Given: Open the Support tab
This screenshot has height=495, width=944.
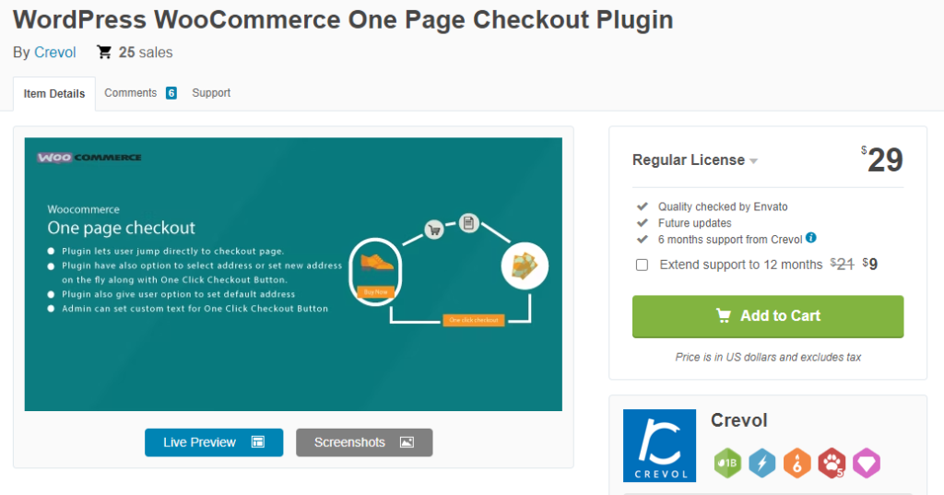Looking at the screenshot, I should (211, 93).
